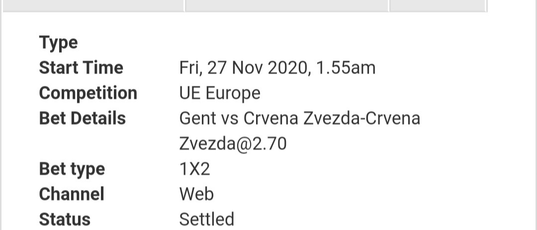Viewport: 537px width, 230px height.
Task: Select the Bet type label
Action: point(72,169)
